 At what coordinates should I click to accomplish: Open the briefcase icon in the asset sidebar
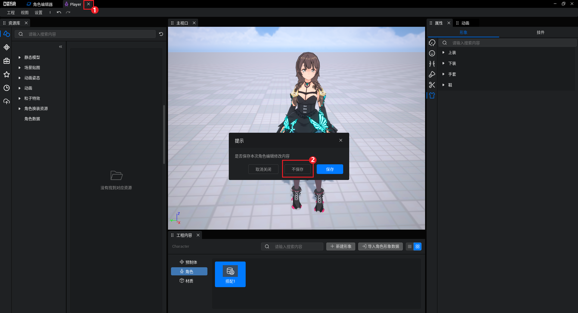pyautogui.click(x=7, y=61)
